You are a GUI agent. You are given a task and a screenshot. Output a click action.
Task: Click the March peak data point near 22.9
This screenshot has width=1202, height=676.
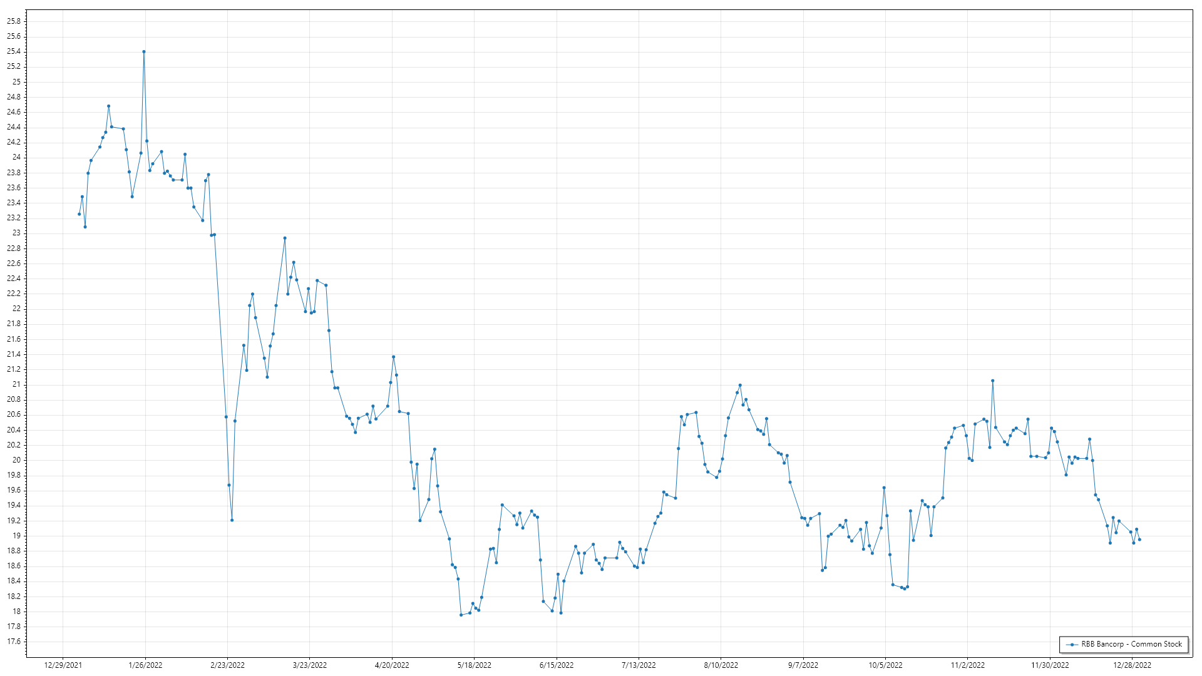pos(285,238)
